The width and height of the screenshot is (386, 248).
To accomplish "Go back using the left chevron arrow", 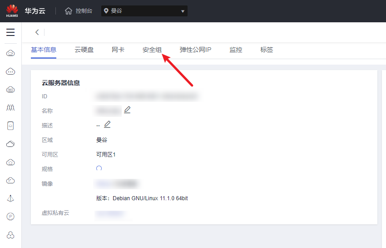I will tap(37, 32).
